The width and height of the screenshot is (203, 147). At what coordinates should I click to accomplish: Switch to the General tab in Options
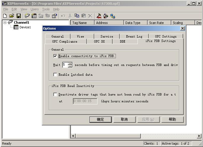[x=57, y=36]
